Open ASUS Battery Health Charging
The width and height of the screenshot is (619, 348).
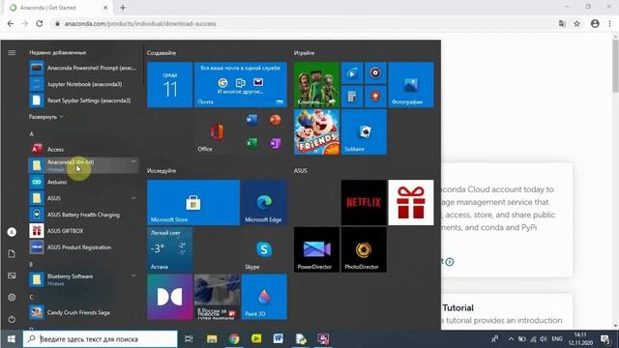[84, 215]
